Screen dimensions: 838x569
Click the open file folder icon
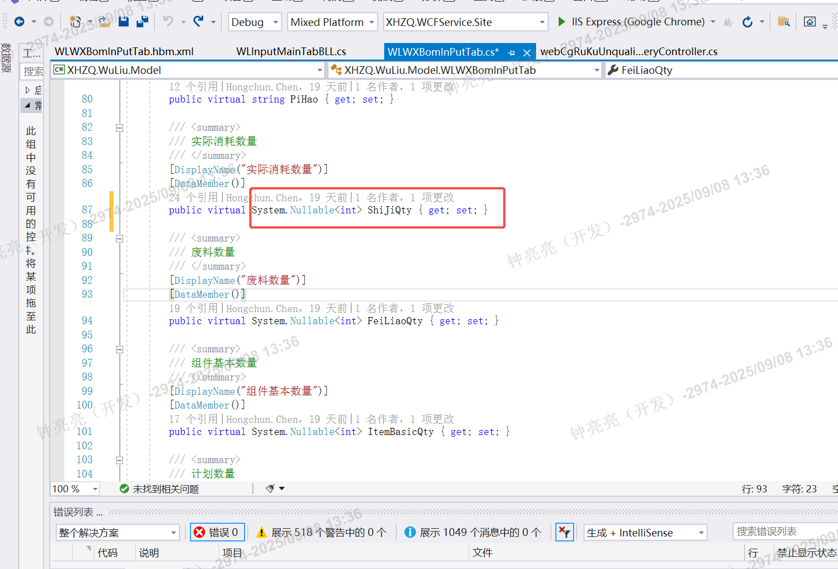click(x=105, y=22)
